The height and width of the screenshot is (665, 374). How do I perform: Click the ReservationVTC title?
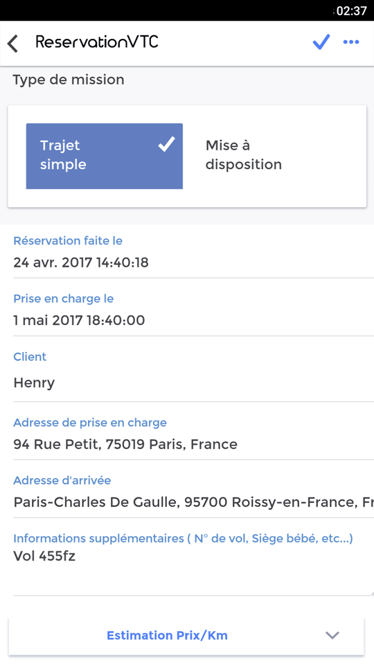[97, 42]
